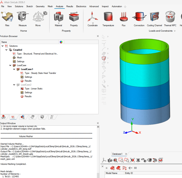Open the Thermal MPC tool
Viewport: 182px width, 178px height.
170,19
